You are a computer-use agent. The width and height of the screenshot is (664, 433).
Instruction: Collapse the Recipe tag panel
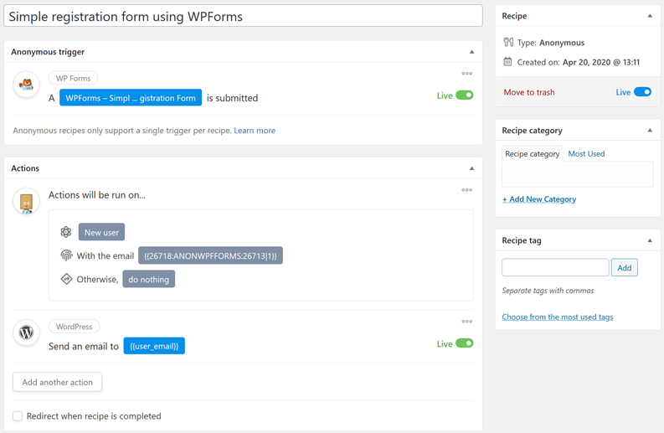[x=650, y=240]
